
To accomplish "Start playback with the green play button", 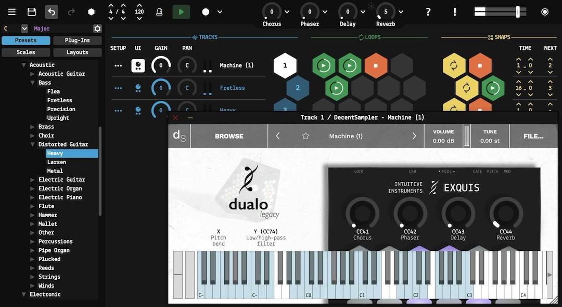I will [181, 11].
